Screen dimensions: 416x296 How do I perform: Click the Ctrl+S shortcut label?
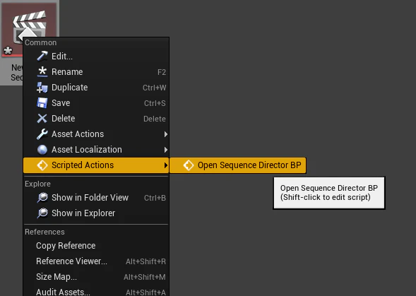pos(155,103)
